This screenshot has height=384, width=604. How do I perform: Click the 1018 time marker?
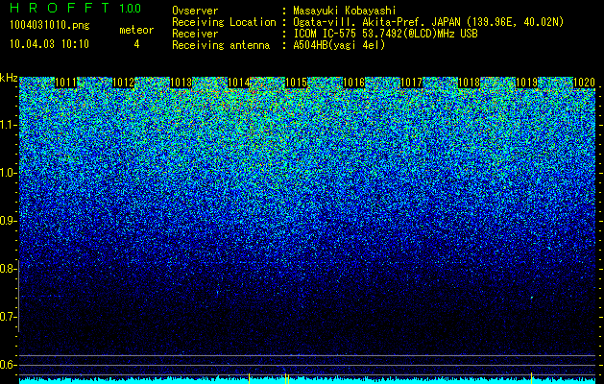pos(470,83)
